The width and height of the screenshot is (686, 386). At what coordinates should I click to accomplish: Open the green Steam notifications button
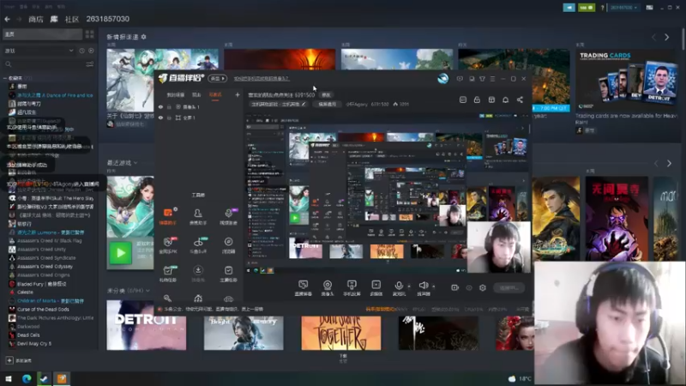(x=587, y=8)
